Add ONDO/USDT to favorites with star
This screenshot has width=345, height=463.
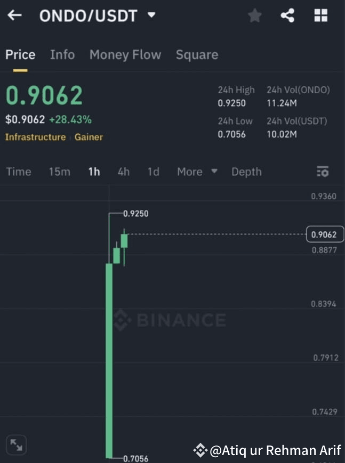coord(254,15)
